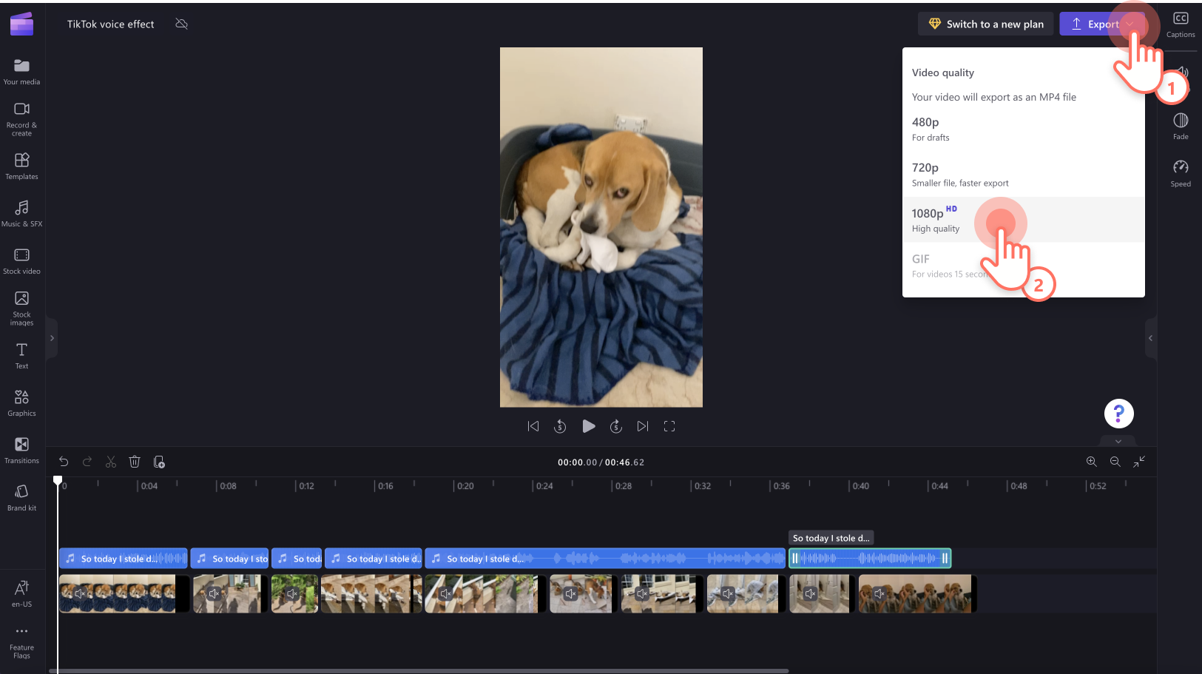Click the 0:40 mark on timeline ruler

pyautogui.click(x=860, y=486)
